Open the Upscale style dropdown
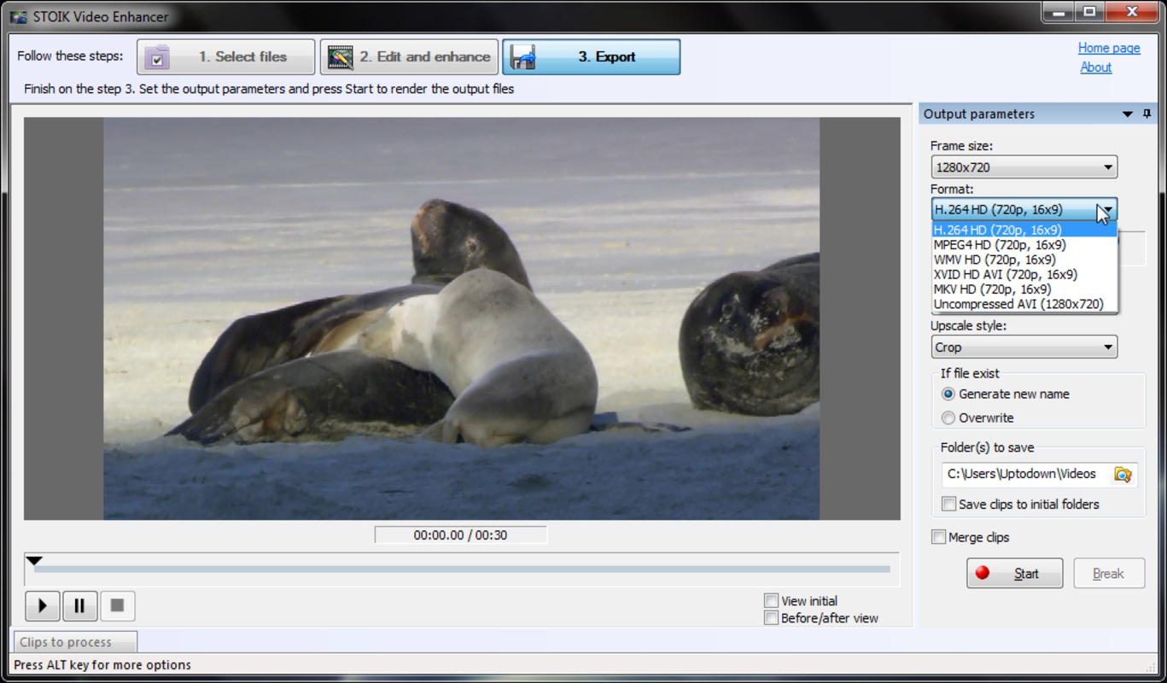Image resolution: width=1167 pixels, height=683 pixels. 1024,347
